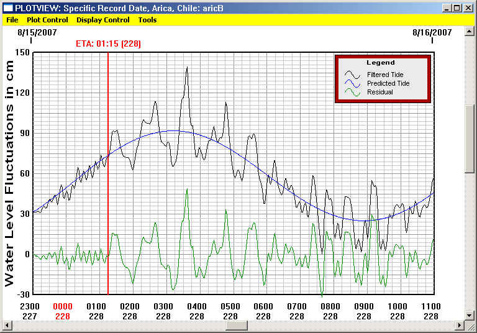The width and height of the screenshot is (477, 333).
Task: Click the red 0000 time axis label
Action: coord(63,306)
